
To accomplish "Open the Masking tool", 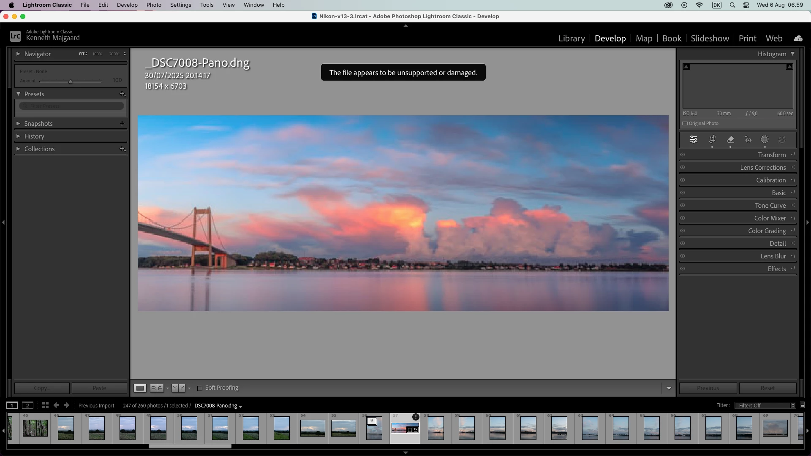I will click(765, 139).
